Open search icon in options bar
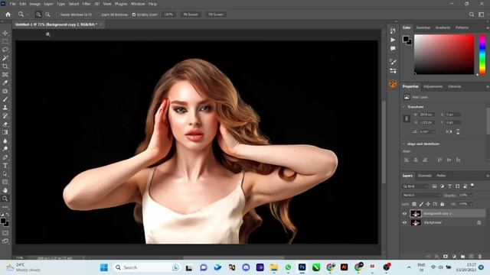The image size is (490, 275). pos(472,15)
